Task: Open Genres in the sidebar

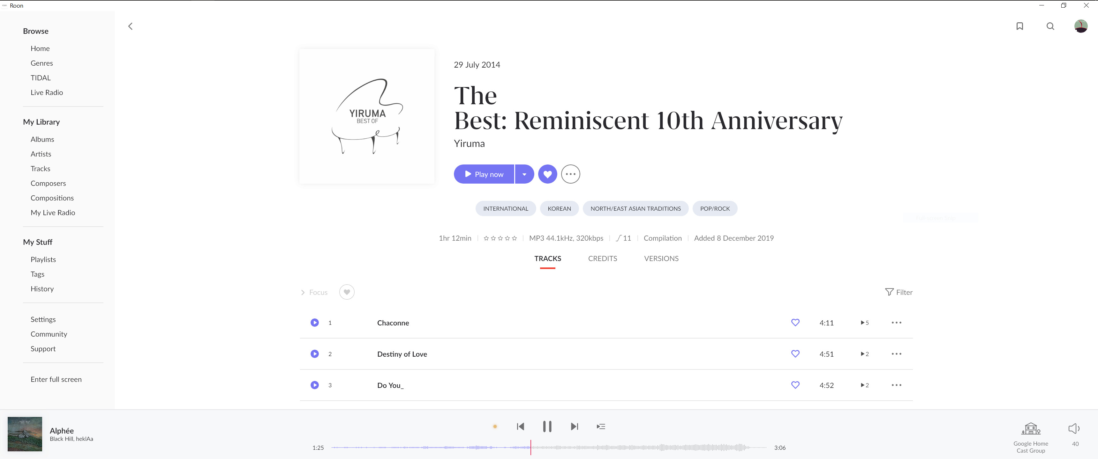Action: click(42, 63)
